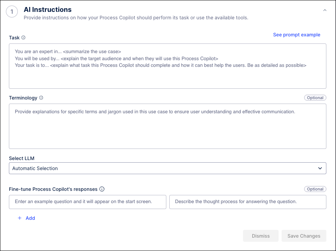Click the AI Instructions heading
Screen dimensions: 336x251
47,9
